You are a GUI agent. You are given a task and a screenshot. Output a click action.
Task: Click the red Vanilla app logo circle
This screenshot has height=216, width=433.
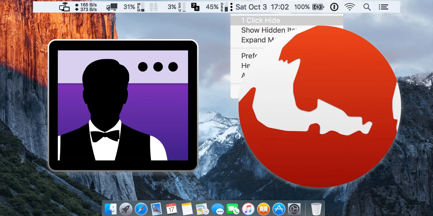(320, 106)
